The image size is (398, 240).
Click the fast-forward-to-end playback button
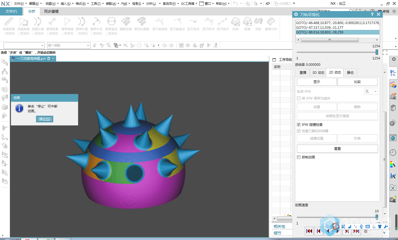(356, 231)
